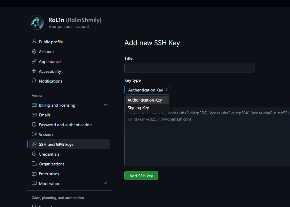Click 'Your personal account' text
The height and width of the screenshot is (207, 290).
pyautogui.click(x=69, y=26)
